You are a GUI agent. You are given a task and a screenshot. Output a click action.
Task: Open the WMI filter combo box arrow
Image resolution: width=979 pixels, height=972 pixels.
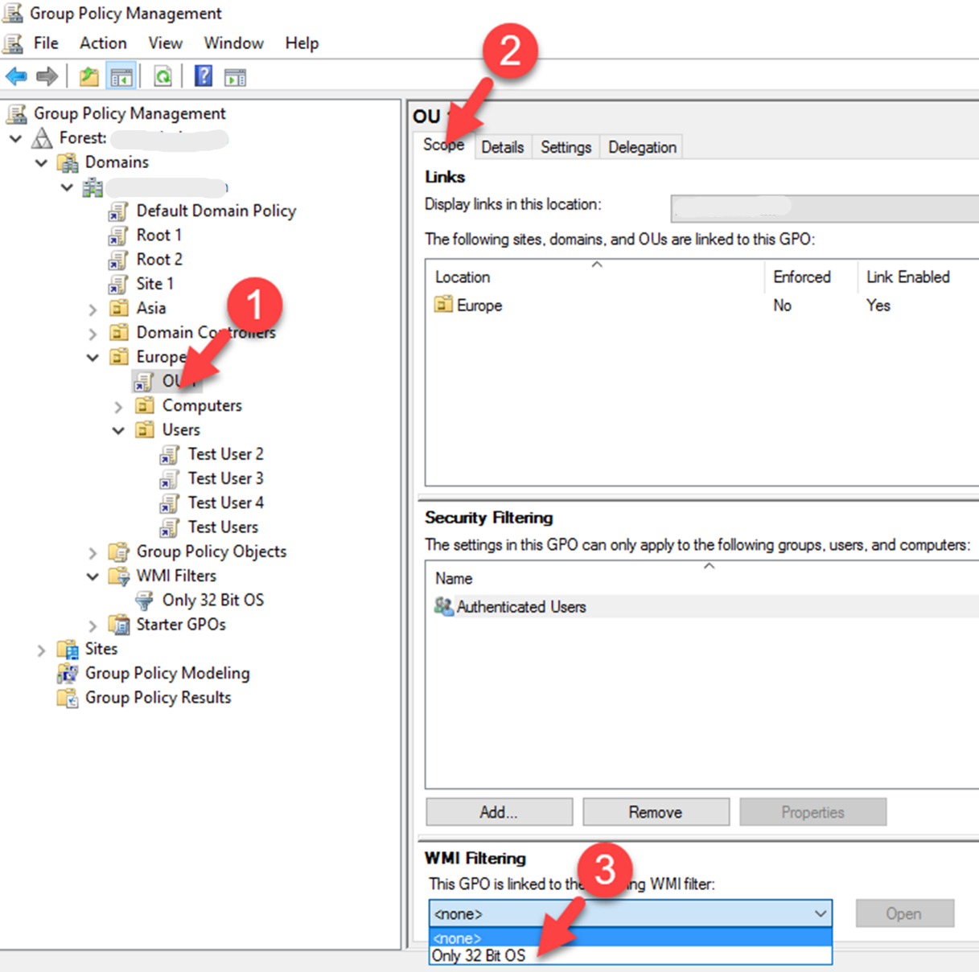[820, 914]
